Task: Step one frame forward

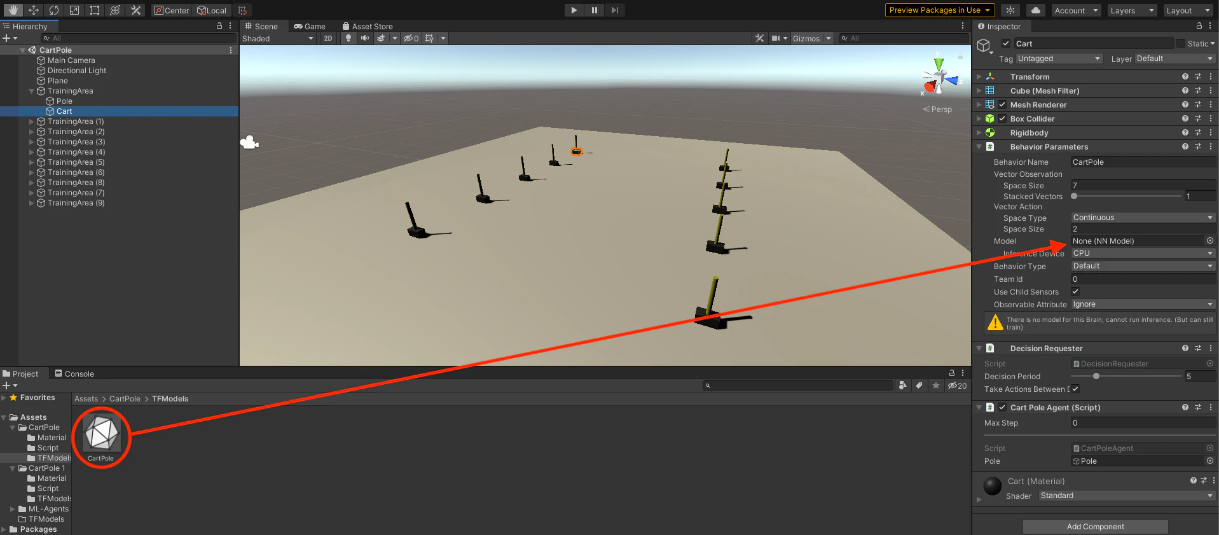Action: point(614,10)
